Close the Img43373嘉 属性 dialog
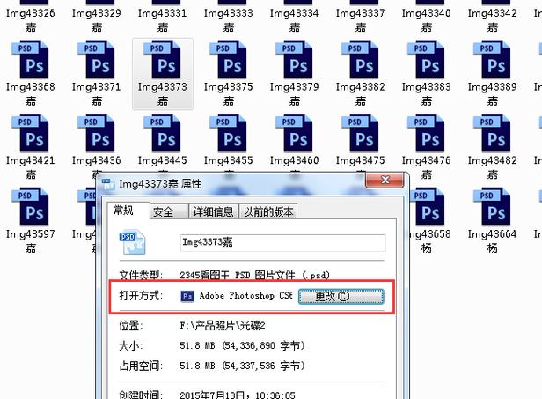 pos(385,180)
